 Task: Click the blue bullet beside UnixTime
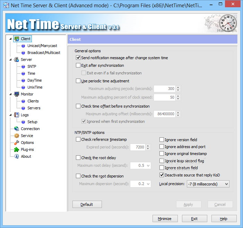pos(23,88)
